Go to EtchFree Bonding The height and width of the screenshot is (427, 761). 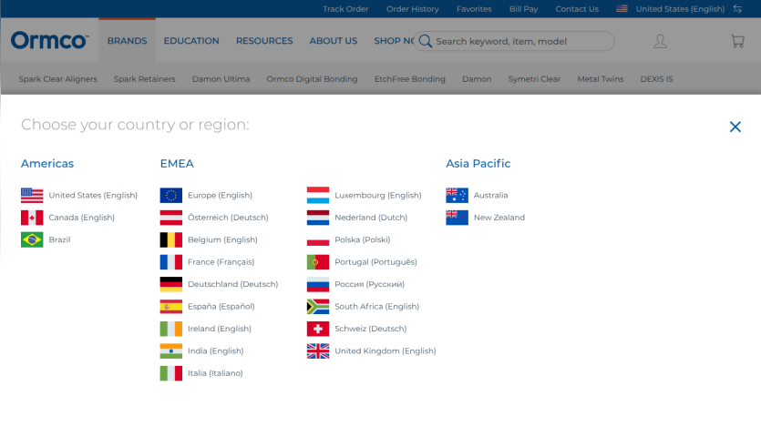point(409,79)
